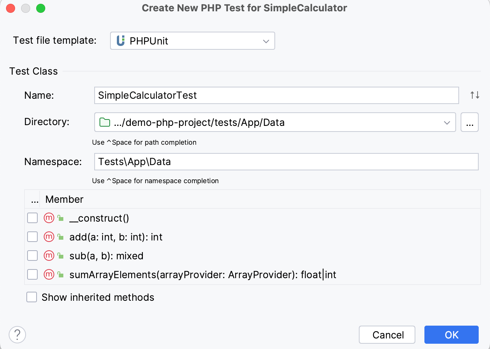Click the method icon for sumArrayElements

49,274
